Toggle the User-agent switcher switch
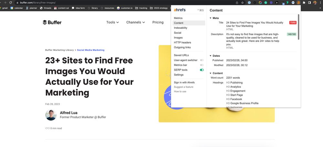This screenshot has height=147, width=323. pyautogui.click(x=202, y=60)
